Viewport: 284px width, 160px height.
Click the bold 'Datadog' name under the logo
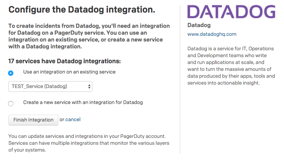coord(199,25)
